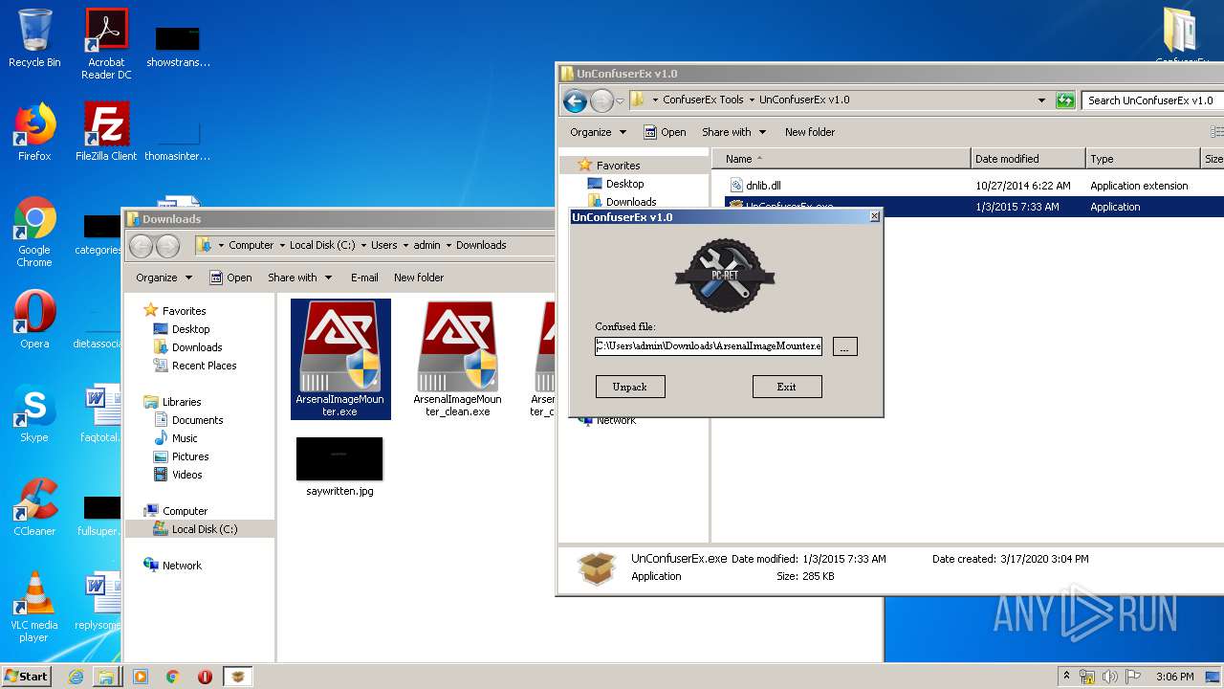The width and height of the screenshot is (1224, 689).
Task: Open the Start menu
Action: point(26,676)
